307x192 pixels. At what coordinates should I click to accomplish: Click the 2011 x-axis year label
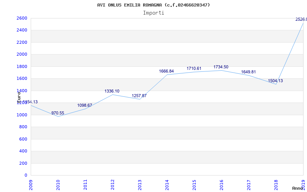click(85, 185)
